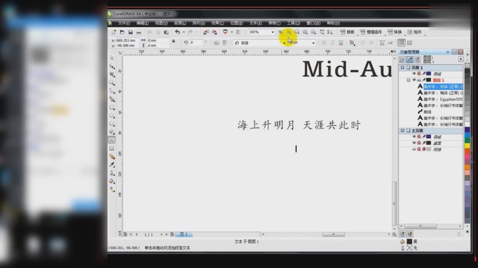Click the 增强插件 toolbar button

(371, 32)
